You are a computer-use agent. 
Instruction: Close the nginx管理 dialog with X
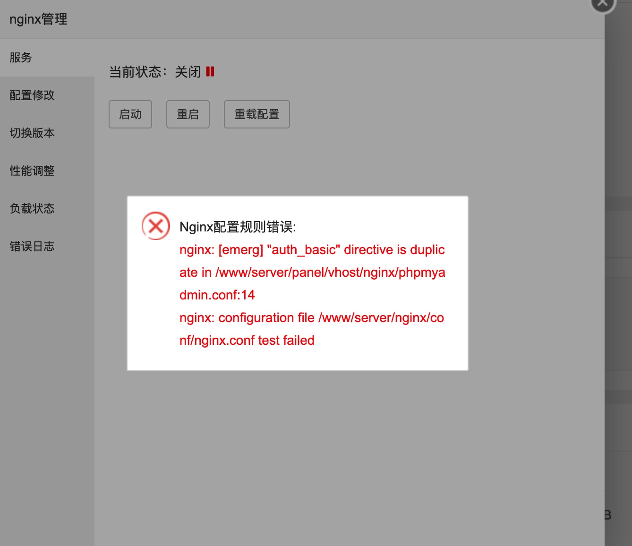click(x=603, y=4)
